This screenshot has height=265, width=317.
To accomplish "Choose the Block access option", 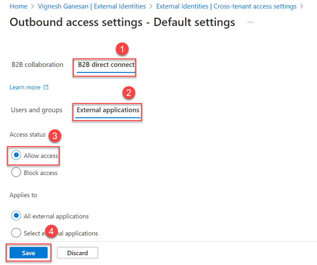I will click(x=16, y=173).
